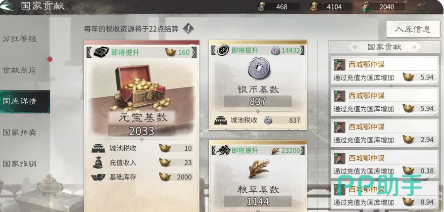Click 即将提升 on the 粮草 panel
Viewport: 444px width, 212px height.
pyautogui.click(x=245, y=151)
